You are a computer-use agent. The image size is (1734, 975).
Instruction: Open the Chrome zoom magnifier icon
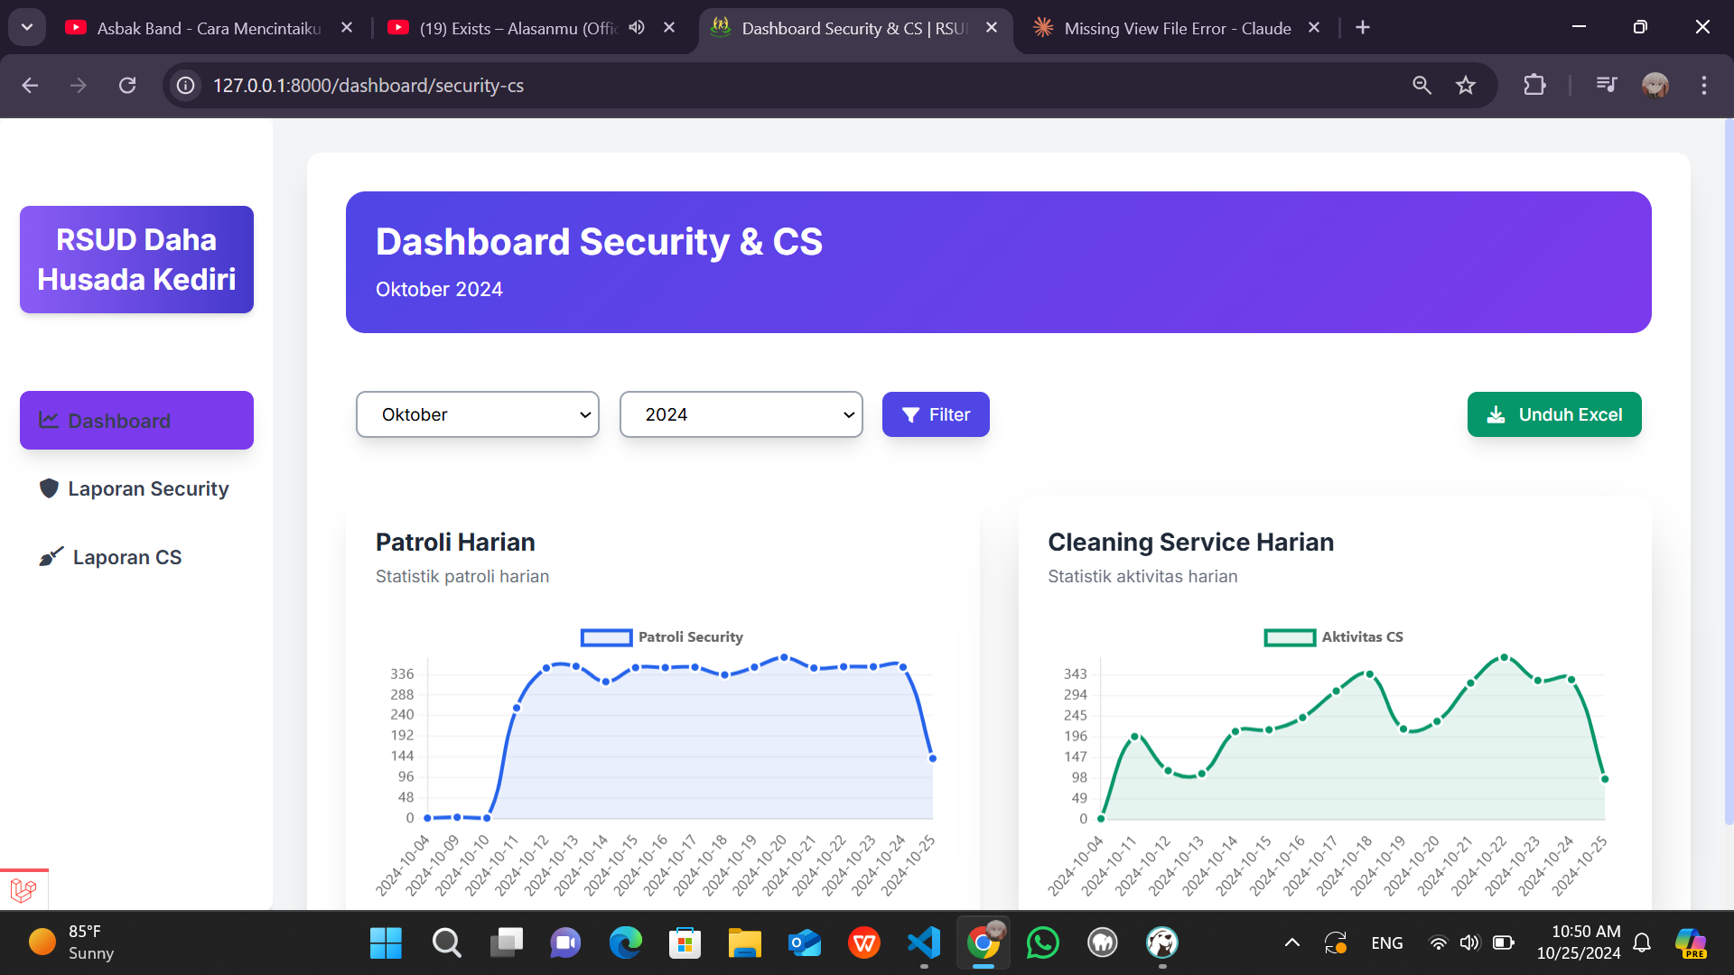[x=1422, y=85]
